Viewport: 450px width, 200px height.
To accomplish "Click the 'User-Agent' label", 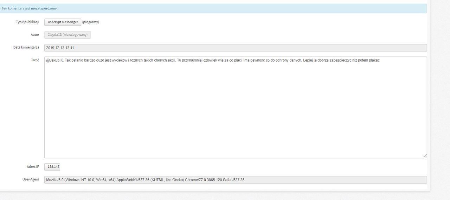I will click(x=31, y=179).
